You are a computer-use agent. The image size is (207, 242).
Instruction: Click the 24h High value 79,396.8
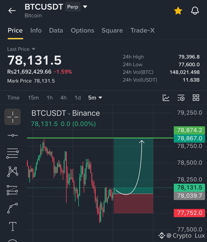pos(189,57)
